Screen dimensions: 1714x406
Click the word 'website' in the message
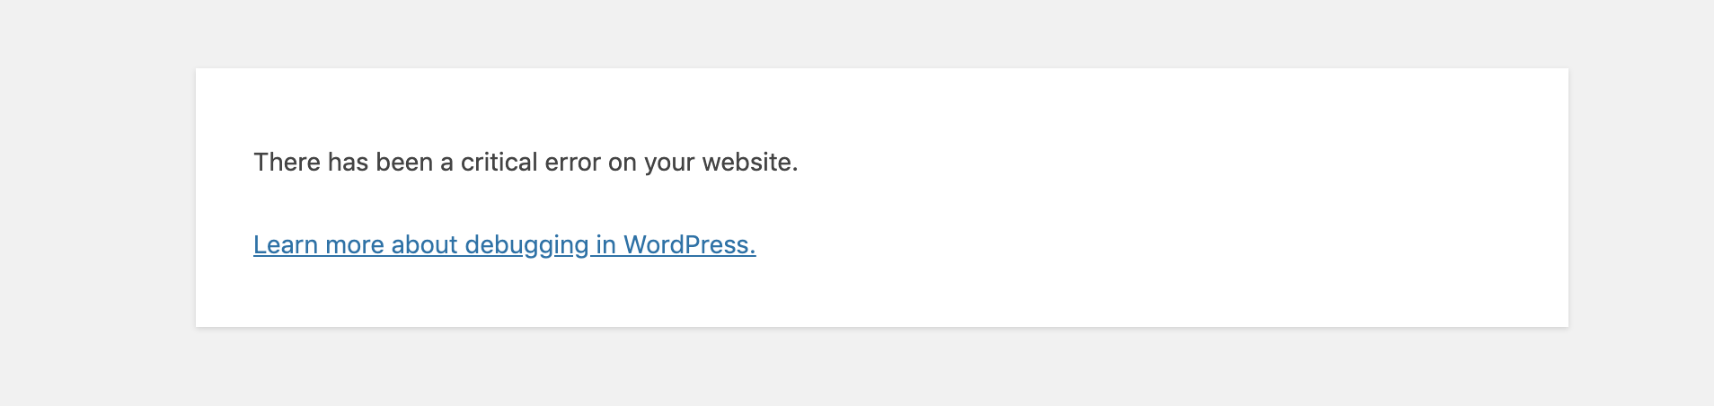[748, 163]
